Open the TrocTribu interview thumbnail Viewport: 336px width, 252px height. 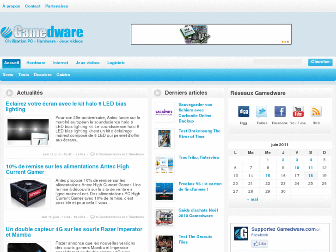coord(164,165)
